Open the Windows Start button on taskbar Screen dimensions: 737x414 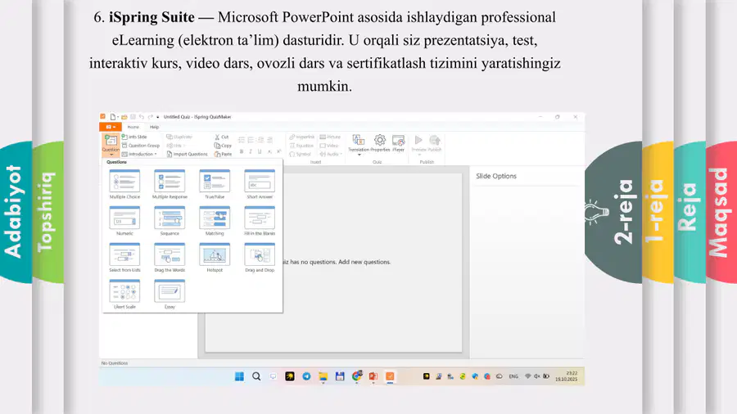pyautogui.click(x=239, y=376)
